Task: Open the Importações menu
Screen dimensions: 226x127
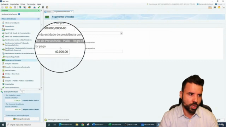Action: click(x=14, y=4)
